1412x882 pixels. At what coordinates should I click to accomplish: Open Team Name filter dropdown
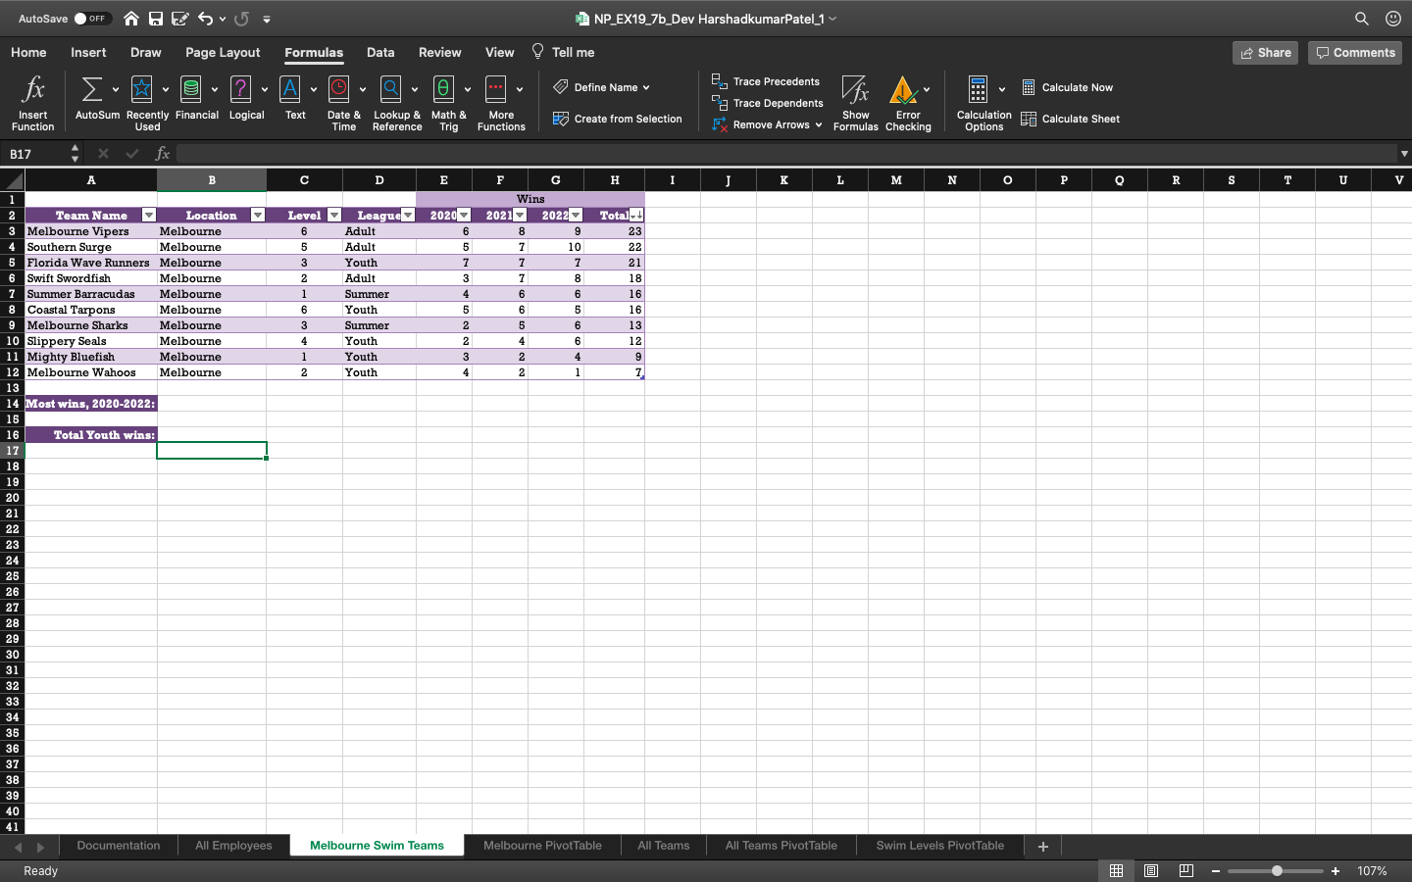coord(149,216)
